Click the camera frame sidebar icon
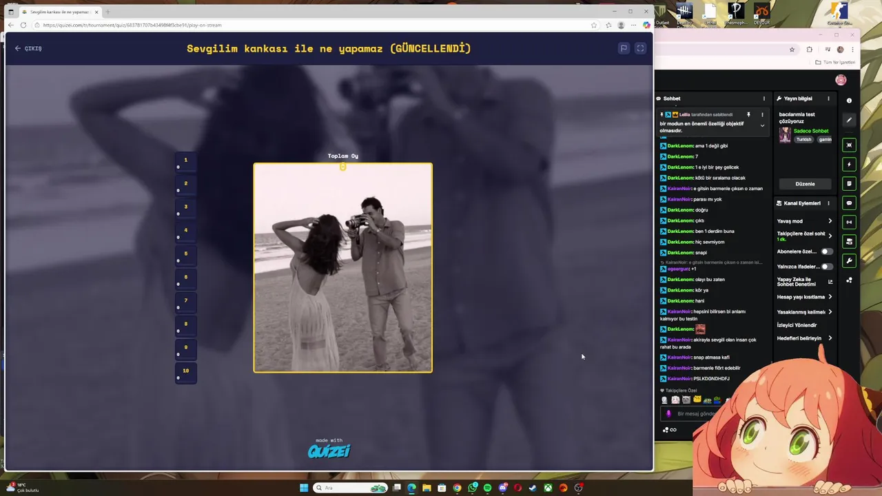Image resolution: width=882 pixels, height=496 pixels. tap(849, 145)
